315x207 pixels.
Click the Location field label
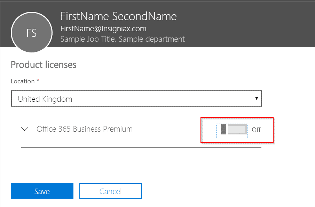click(x=23, y=81)
